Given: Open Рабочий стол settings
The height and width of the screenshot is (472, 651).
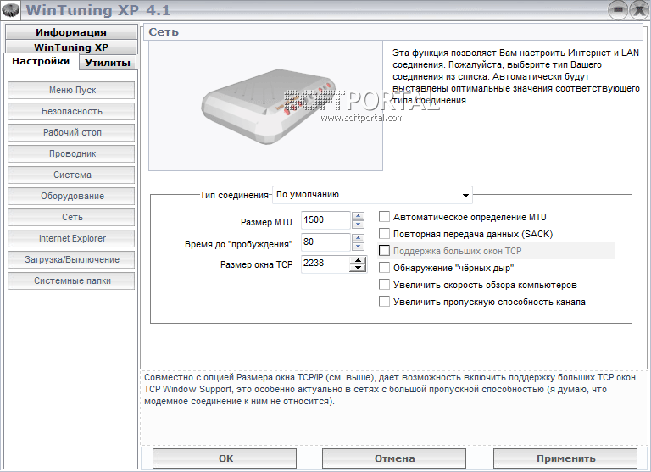Looking at the screenshot, I should pos(71,132).
